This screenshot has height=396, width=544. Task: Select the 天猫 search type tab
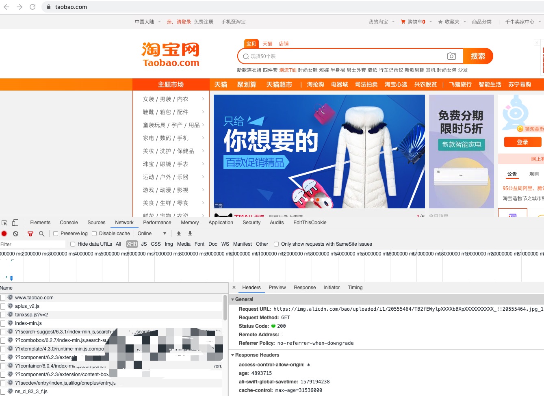[x=267, y=43]
